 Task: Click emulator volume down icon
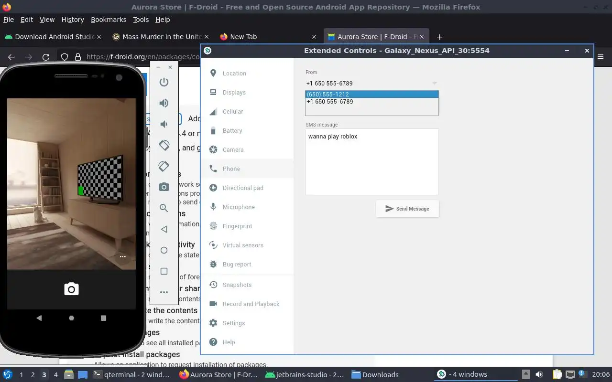point(164,124)
